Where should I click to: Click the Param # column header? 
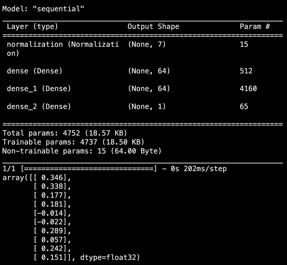255,27
